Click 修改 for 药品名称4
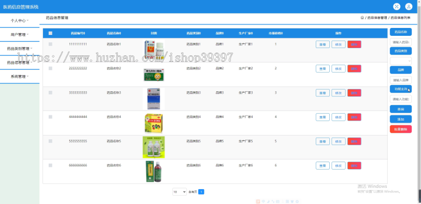 tap(339, 117)
